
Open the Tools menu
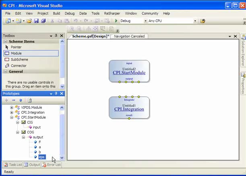pos(95,14)
